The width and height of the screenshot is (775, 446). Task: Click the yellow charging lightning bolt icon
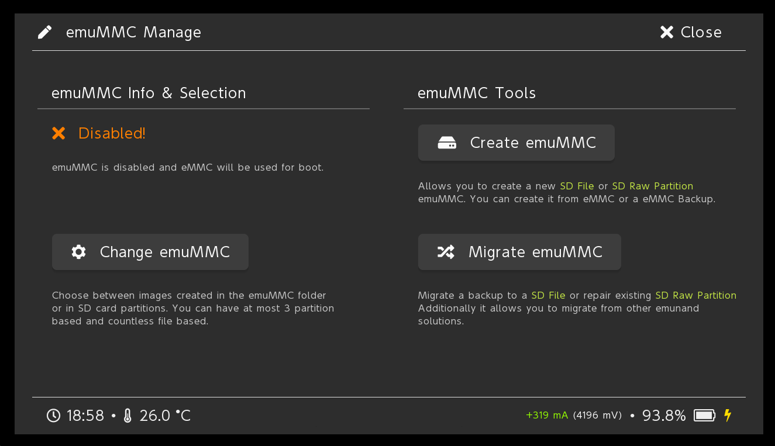(728, 416)
